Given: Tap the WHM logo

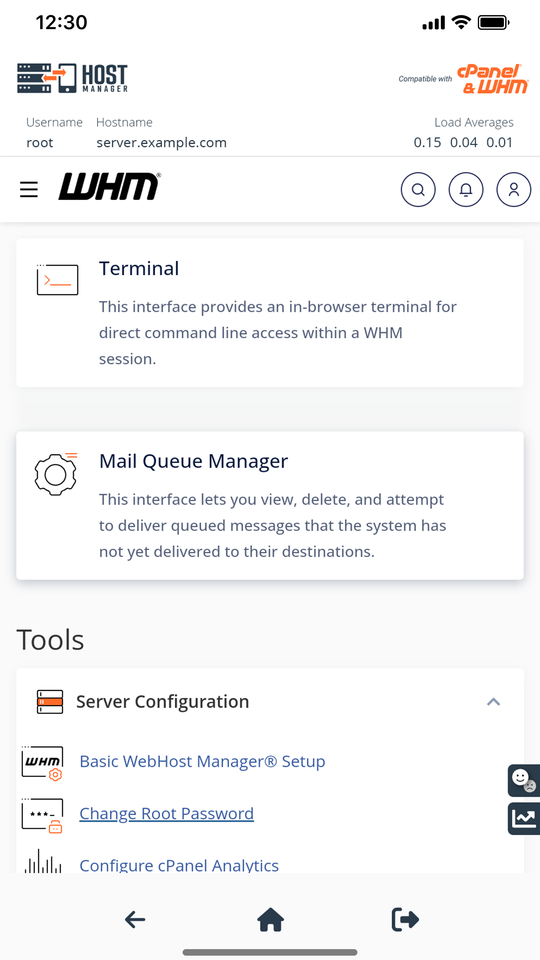Looking at the screenshot, I should (x=110, y=187).
